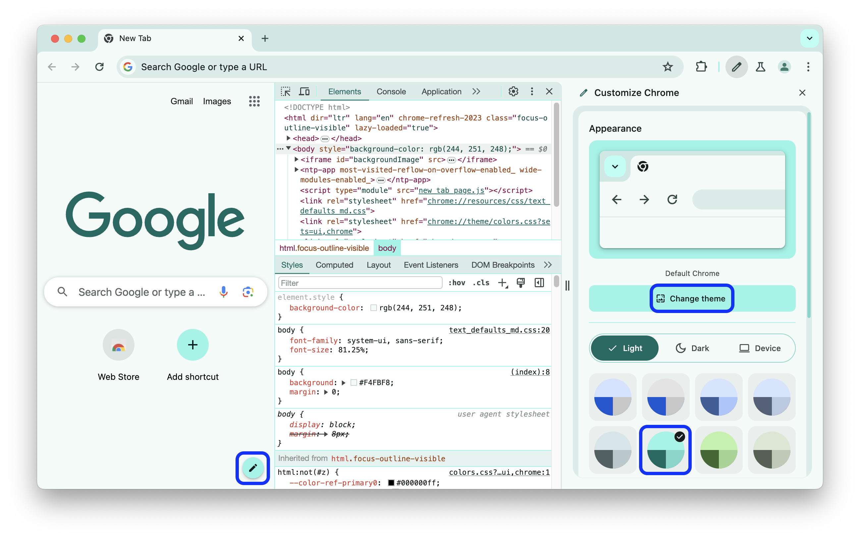This screenshot has height=538, width=860.
Task: Click the customize Chrome edit pencil icon
Action: click(252, 468)
